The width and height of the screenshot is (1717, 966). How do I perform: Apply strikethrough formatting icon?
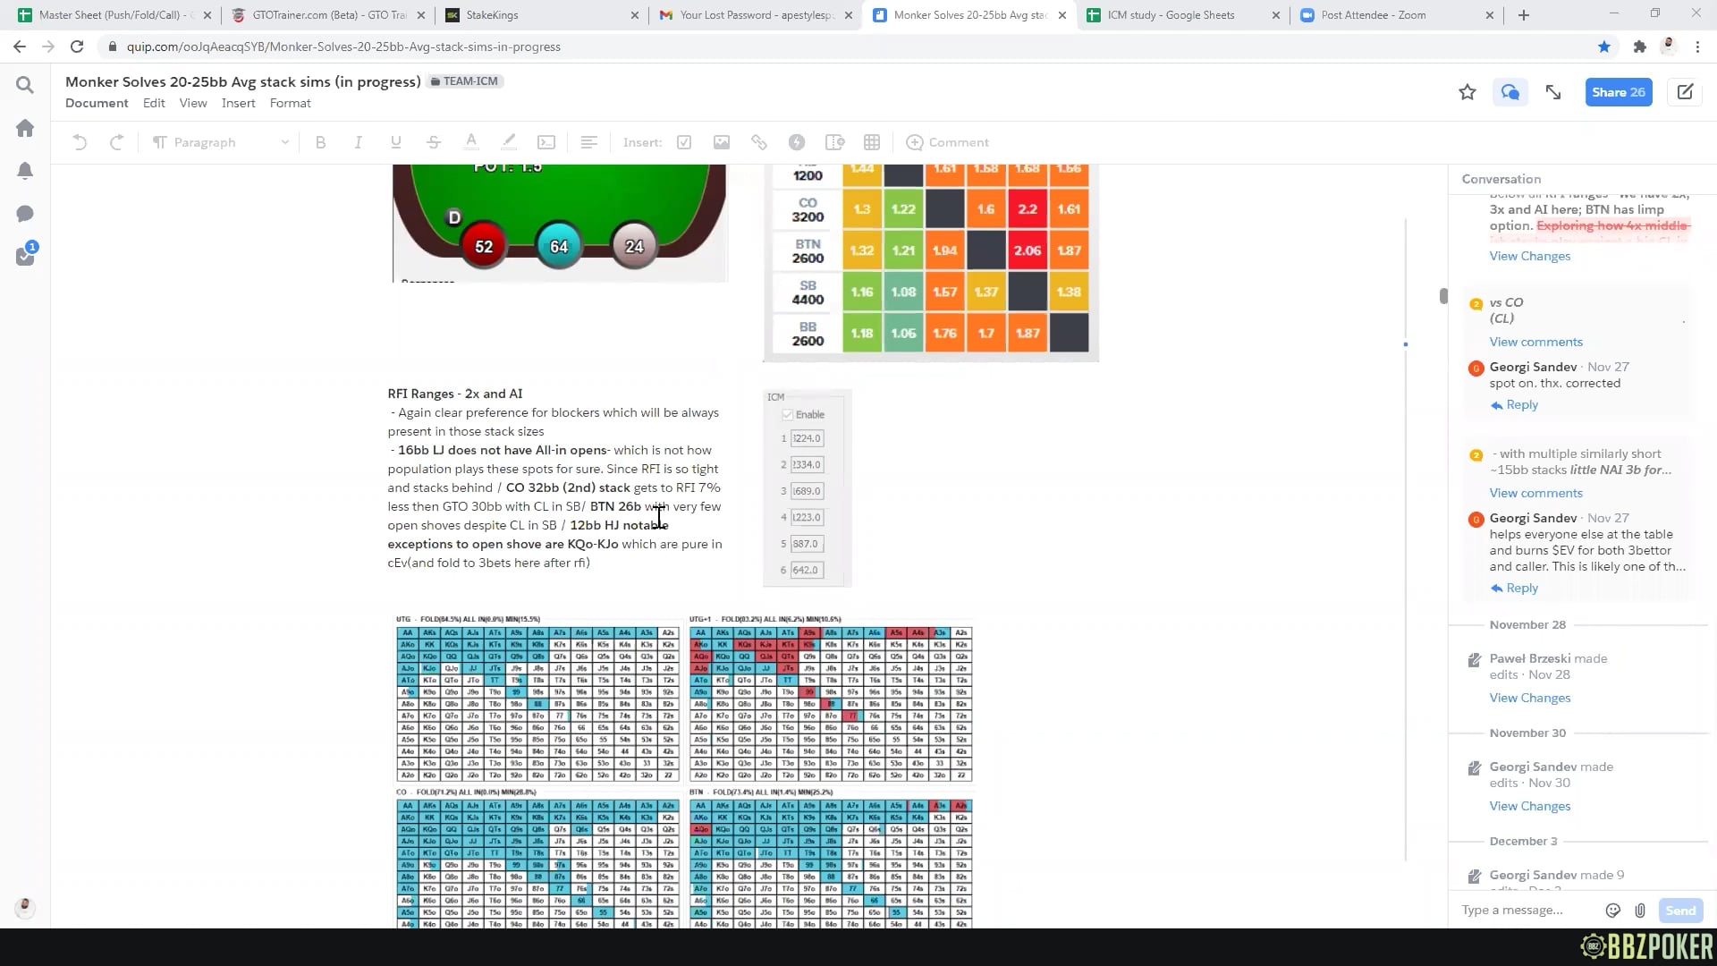(x=434, y=142)
